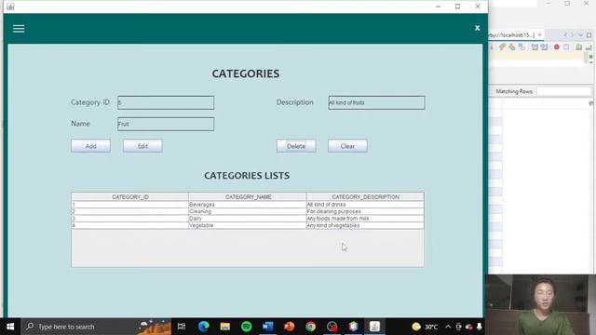
Task: Open the Windows Start menu
Action: [10, 327]
